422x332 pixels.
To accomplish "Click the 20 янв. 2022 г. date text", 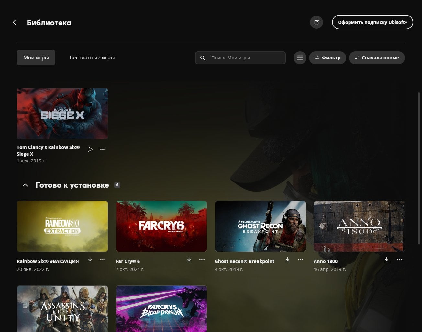I will [x=33, y=269].
